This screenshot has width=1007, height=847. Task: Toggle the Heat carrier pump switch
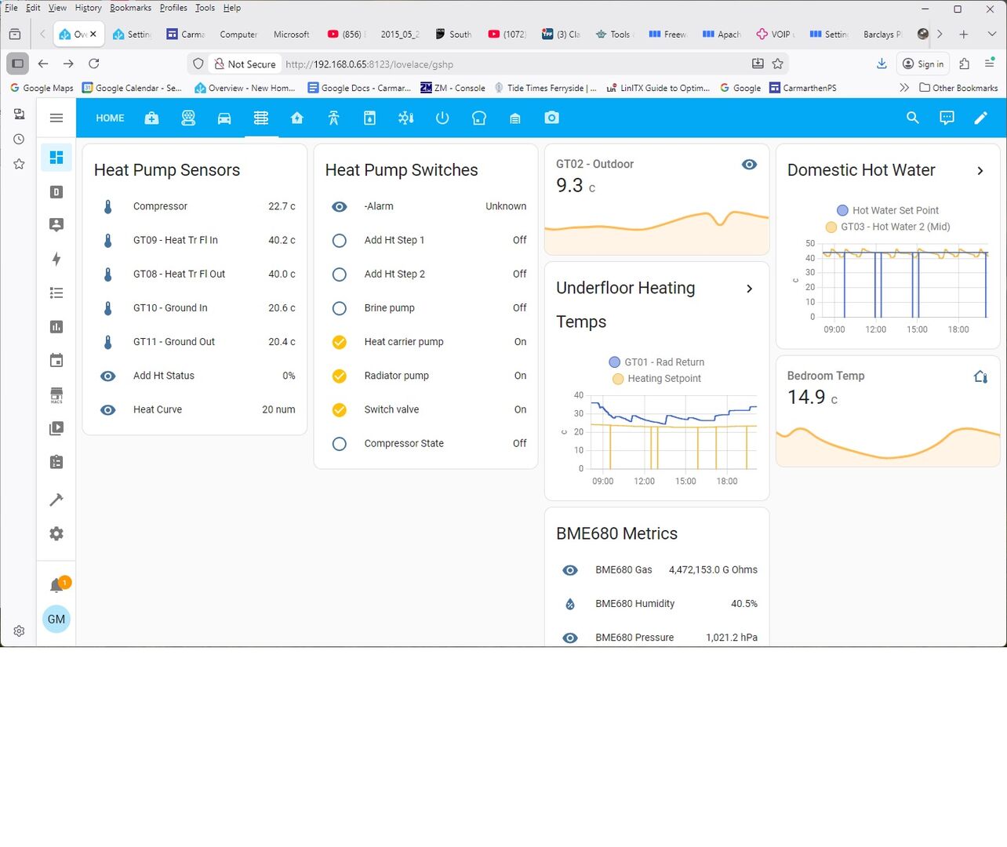click(340, 342)
